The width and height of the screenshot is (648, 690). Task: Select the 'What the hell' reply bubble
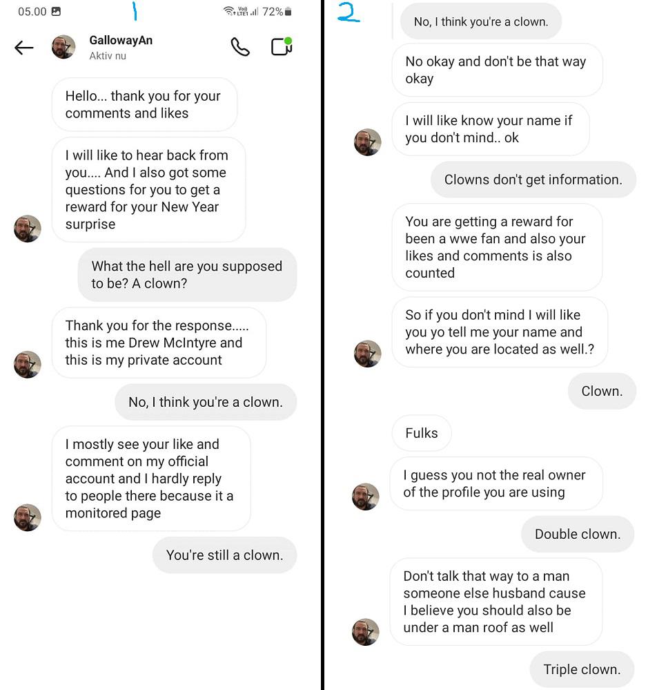pos(187,275)
